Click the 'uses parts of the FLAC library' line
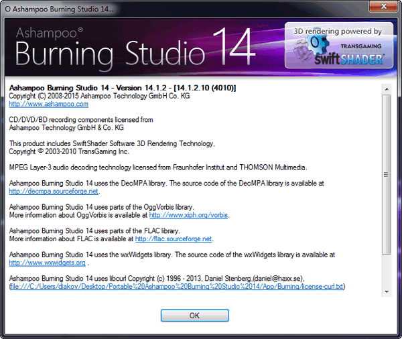Image resolution: width=402 pixels, height=339 pixels. tap(94, 230)
